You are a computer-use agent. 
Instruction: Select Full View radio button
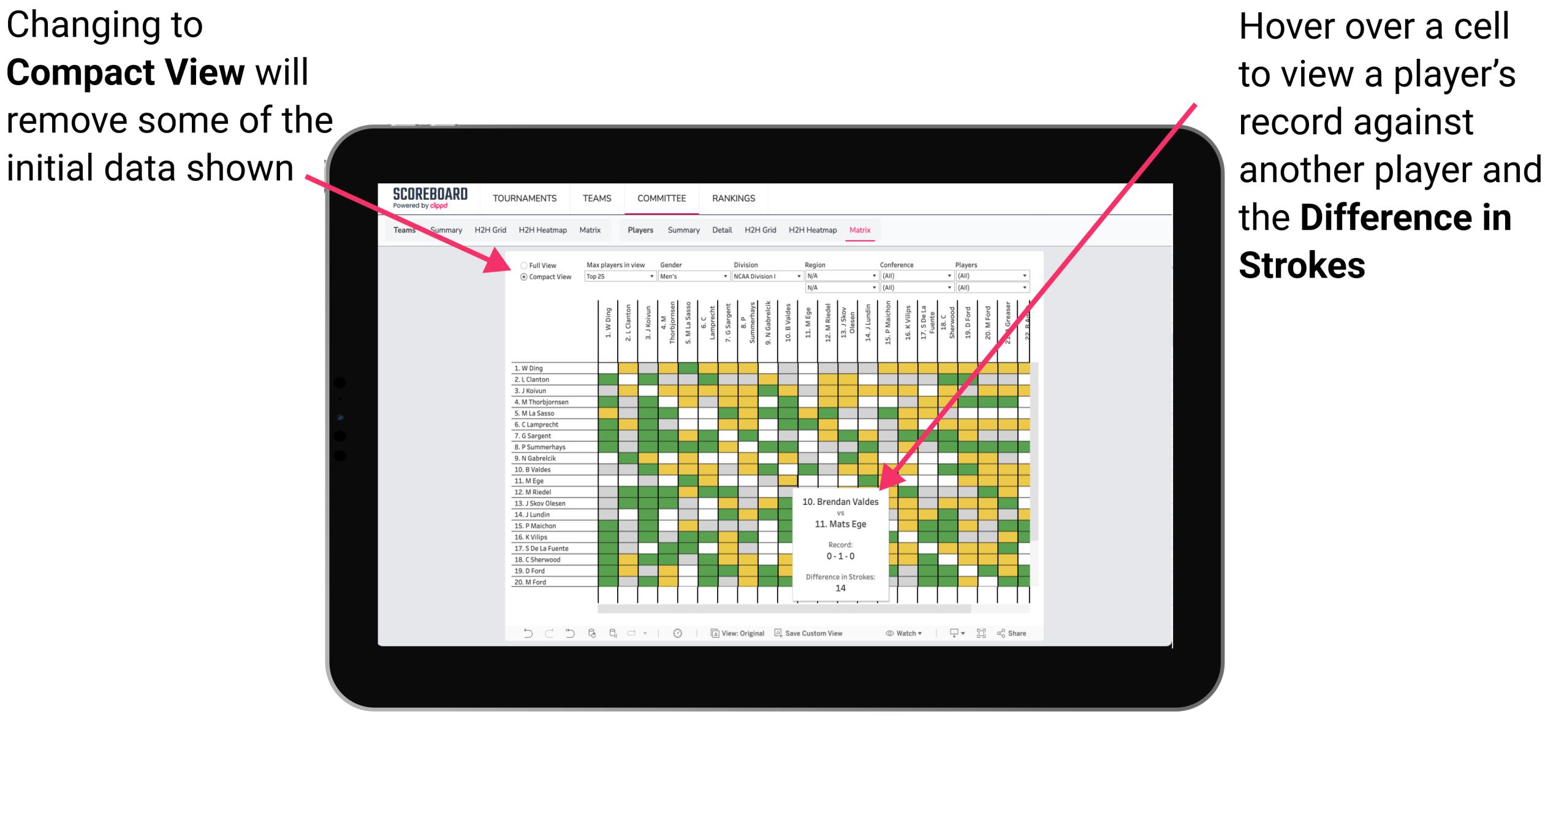[523, 265]
